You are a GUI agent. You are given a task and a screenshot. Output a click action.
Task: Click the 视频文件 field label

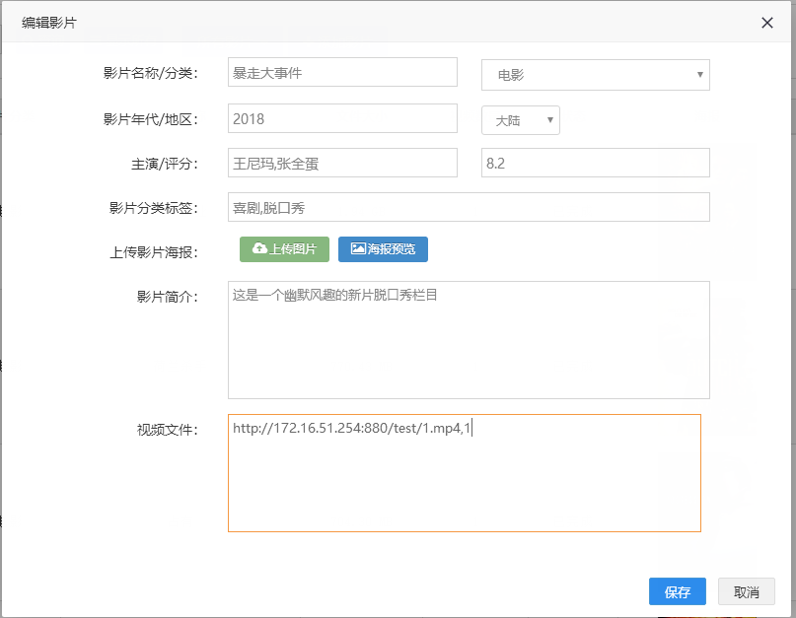click(167, 430)
